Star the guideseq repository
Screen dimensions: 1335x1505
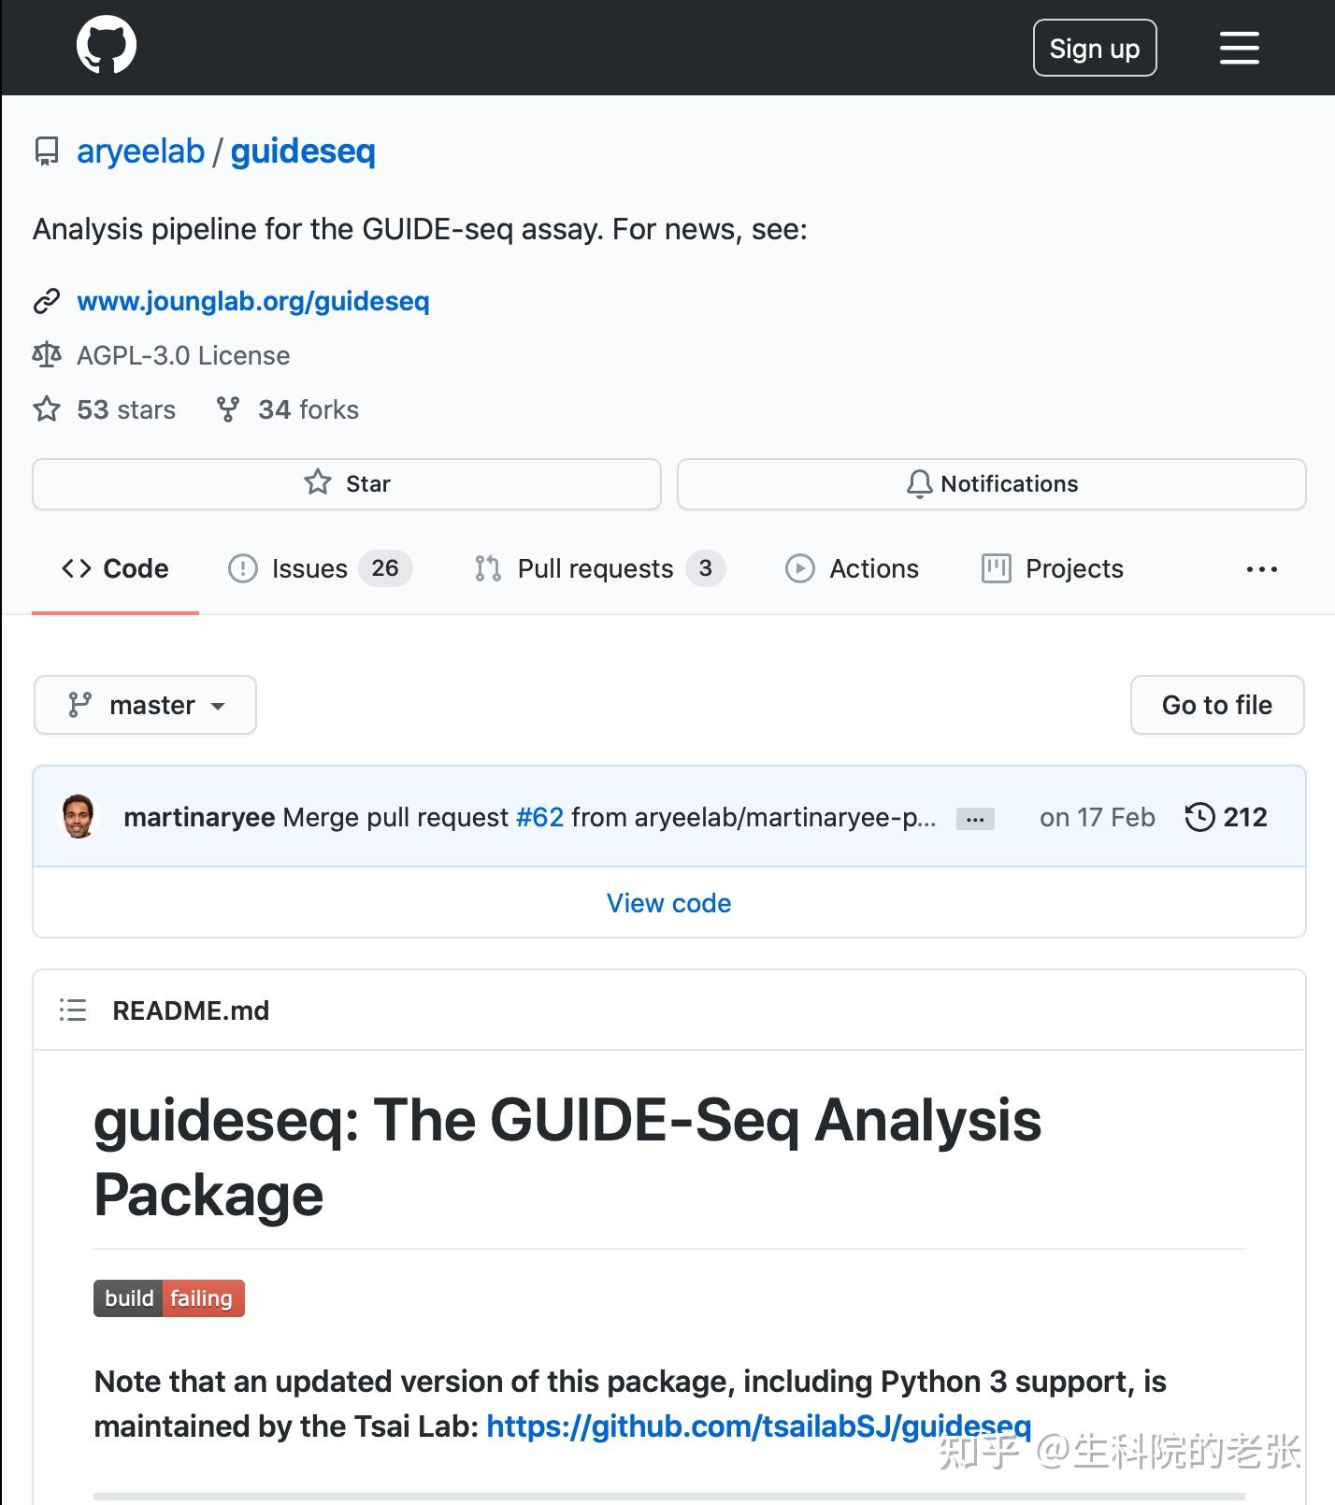(x=347, y=483)
